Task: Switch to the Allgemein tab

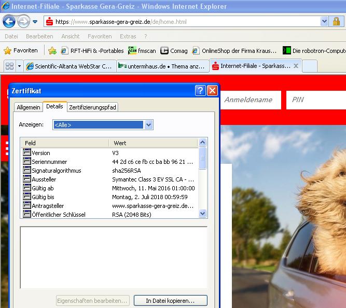Action: click(28, 107)
